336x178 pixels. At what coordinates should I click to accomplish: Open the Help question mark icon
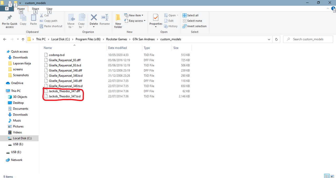333,9
